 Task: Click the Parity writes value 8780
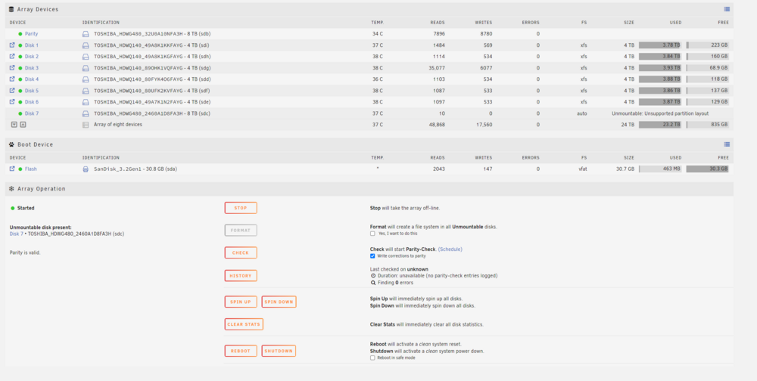pyautogui.click(x=486, y=34)
